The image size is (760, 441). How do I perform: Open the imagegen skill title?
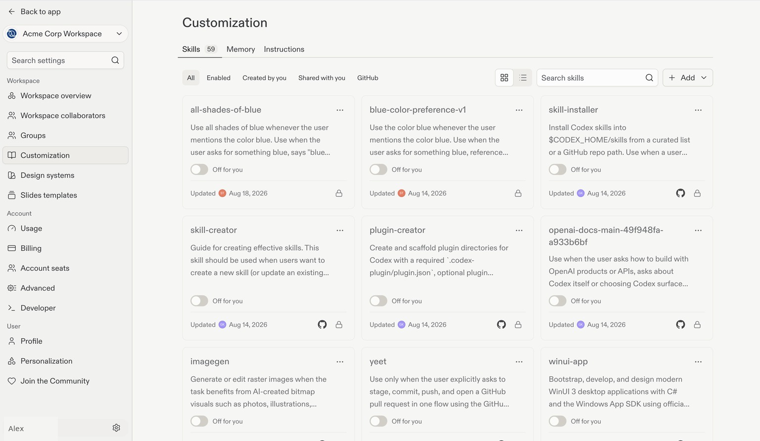(210, 361)
